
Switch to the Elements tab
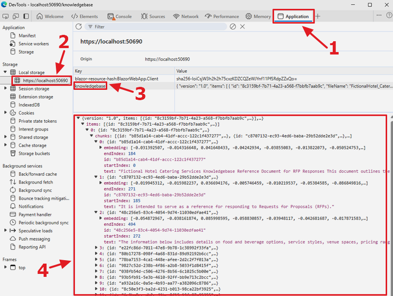point(84,16)
